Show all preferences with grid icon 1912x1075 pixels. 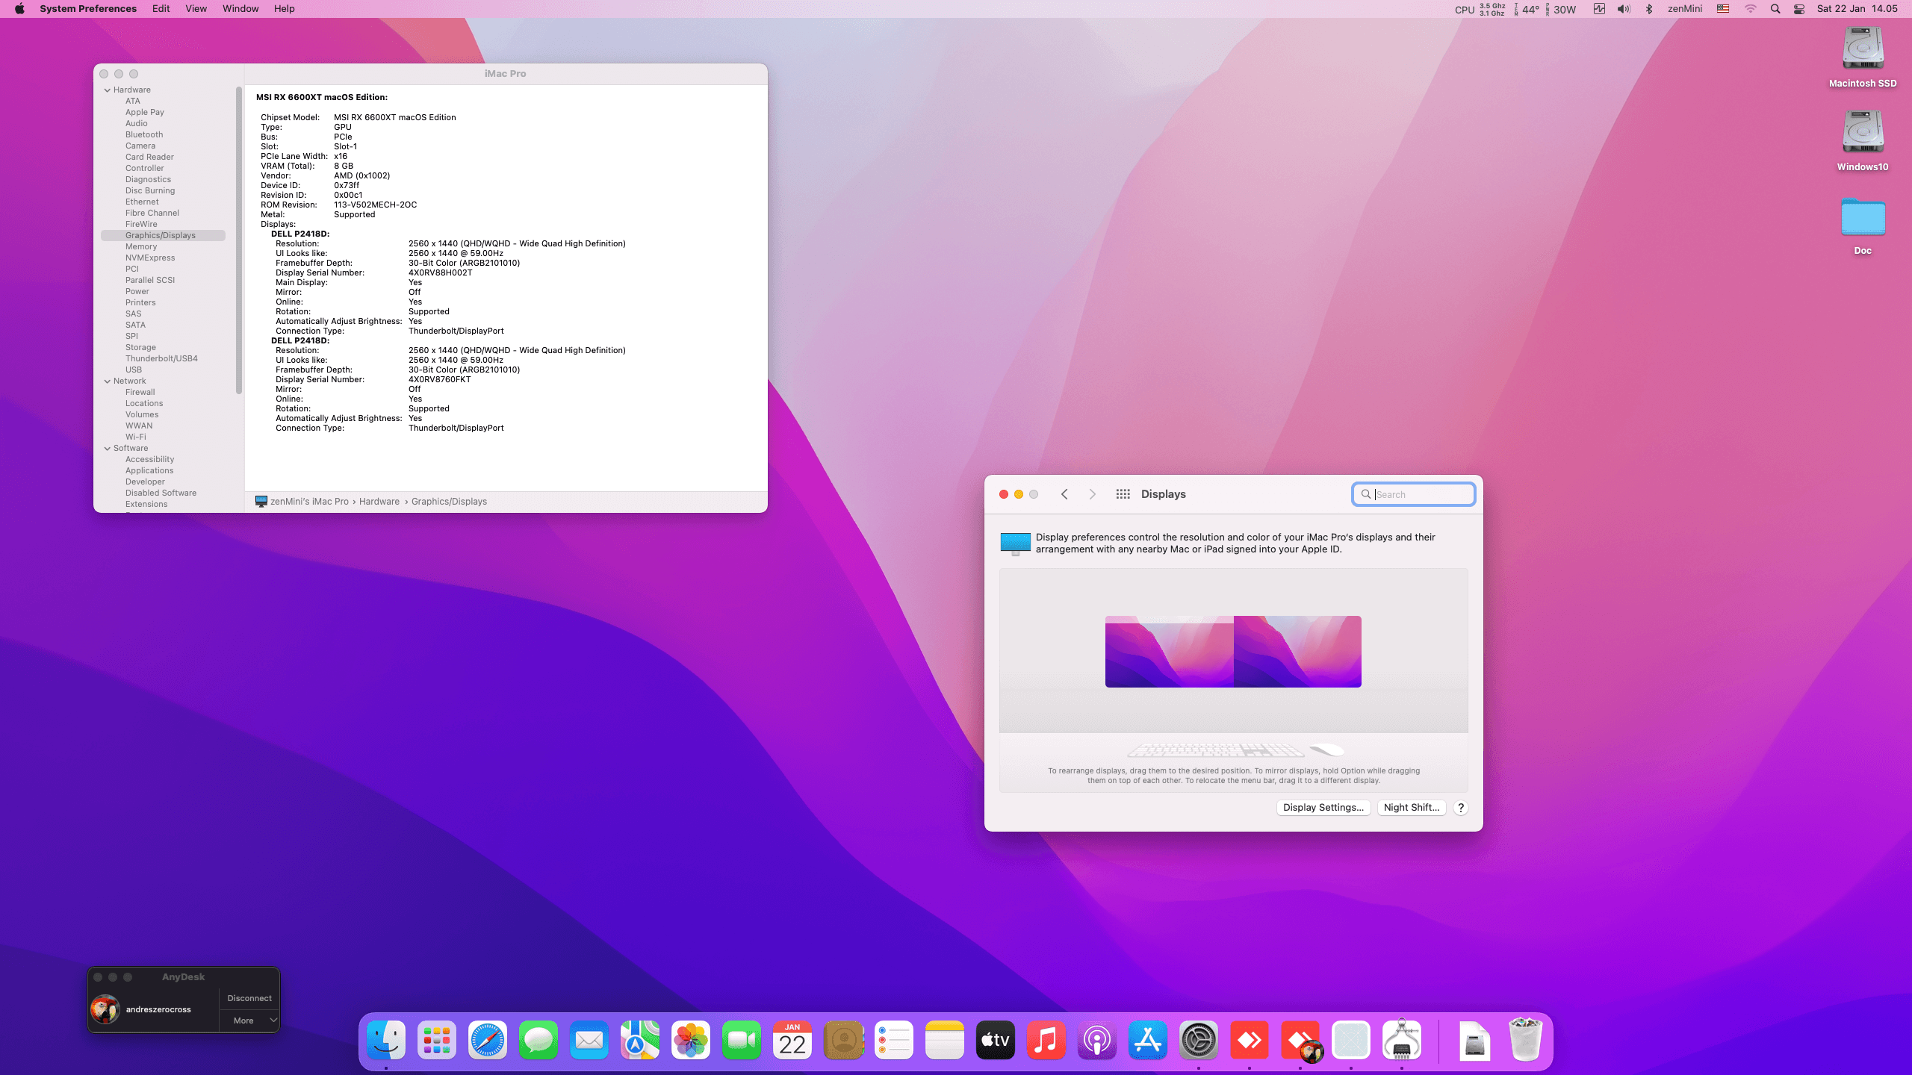(1123, 494)
